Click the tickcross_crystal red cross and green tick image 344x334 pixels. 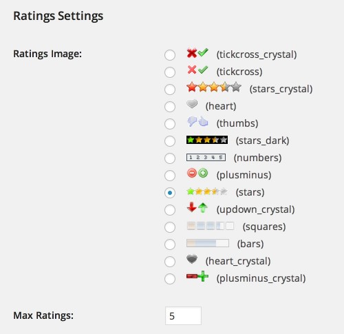[197, 53]
